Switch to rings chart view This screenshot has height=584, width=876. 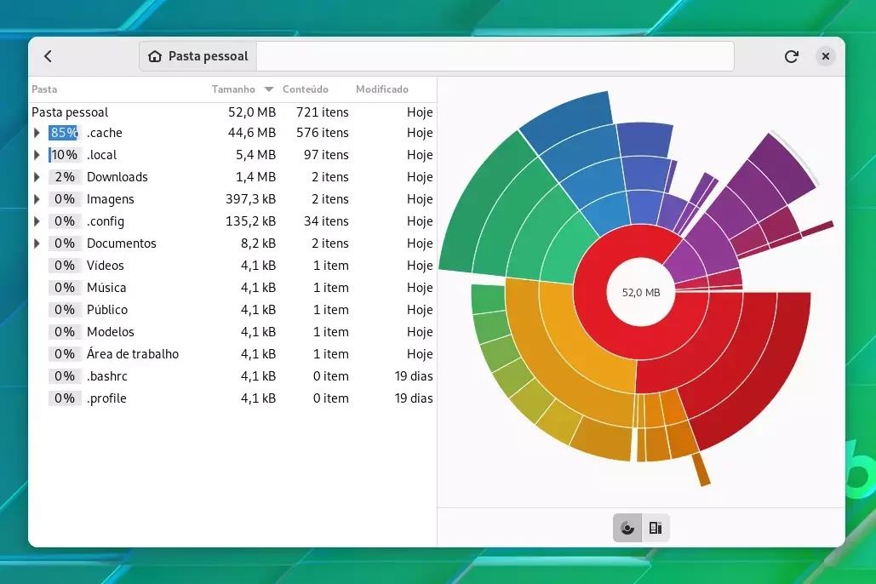click(627, 528)
